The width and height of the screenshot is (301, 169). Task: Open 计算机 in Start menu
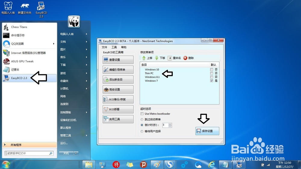(74, 88)
